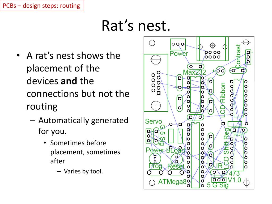
Task: Click the 'ATMega8' chip label
Action: 172,182
